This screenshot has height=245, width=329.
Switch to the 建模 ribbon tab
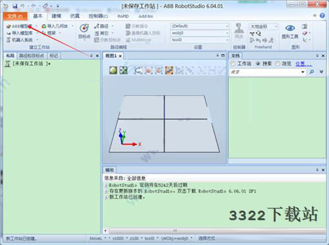click(56, 16)
